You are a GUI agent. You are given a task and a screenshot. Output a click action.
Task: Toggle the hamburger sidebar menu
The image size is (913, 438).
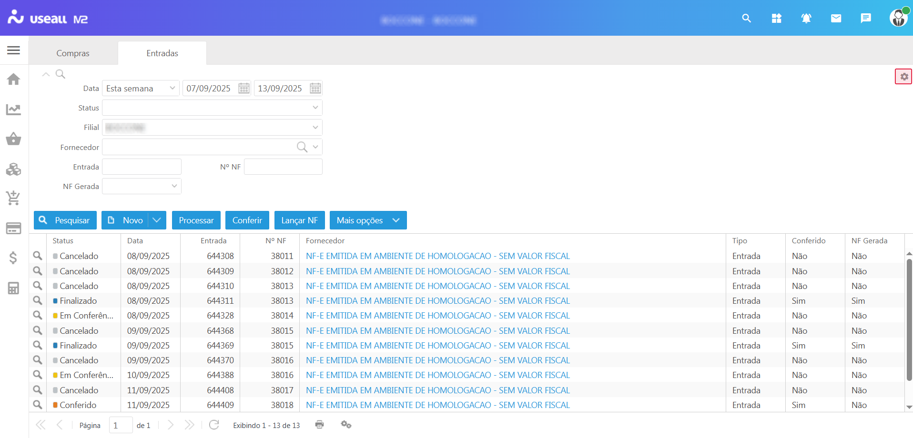[13, 50]
